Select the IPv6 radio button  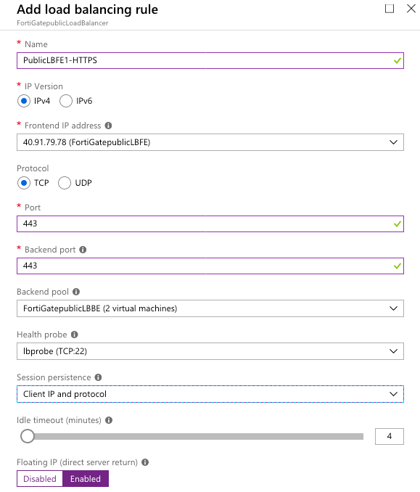(x=66, y=101)
